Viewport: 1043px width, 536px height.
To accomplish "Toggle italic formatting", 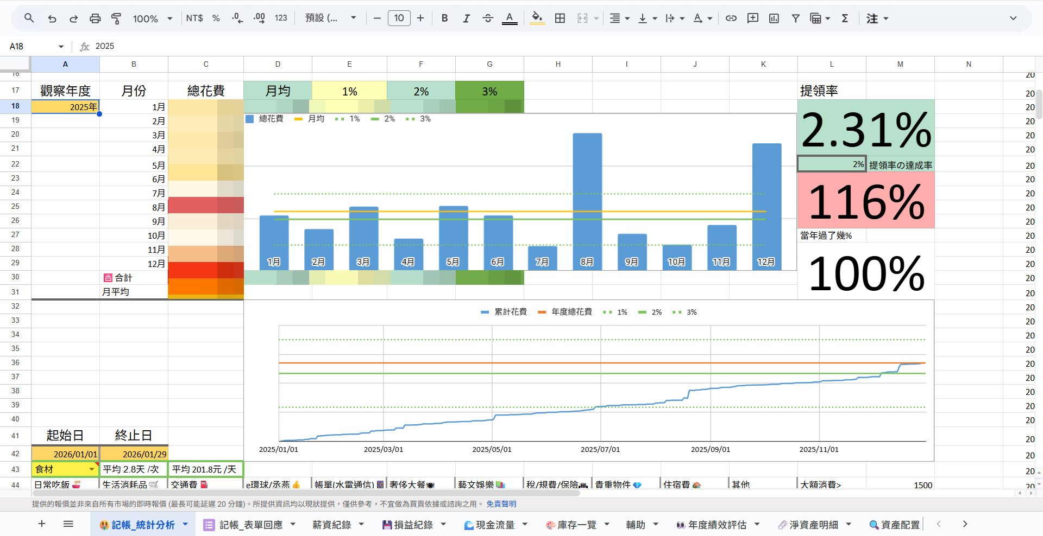I will [x=466, y=18].
